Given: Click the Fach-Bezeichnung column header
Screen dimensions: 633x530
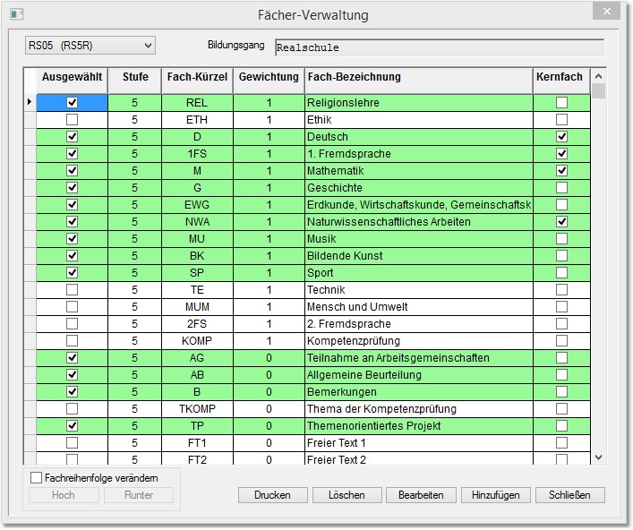Looking at the screenshot, I should click(418, 78).
